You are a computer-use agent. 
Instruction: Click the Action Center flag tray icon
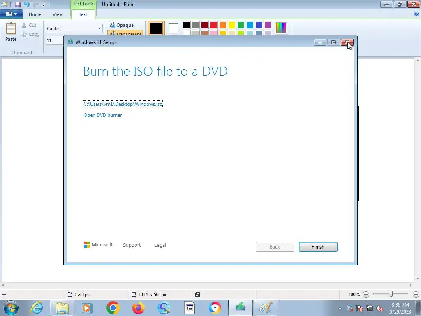pos(359,308)
